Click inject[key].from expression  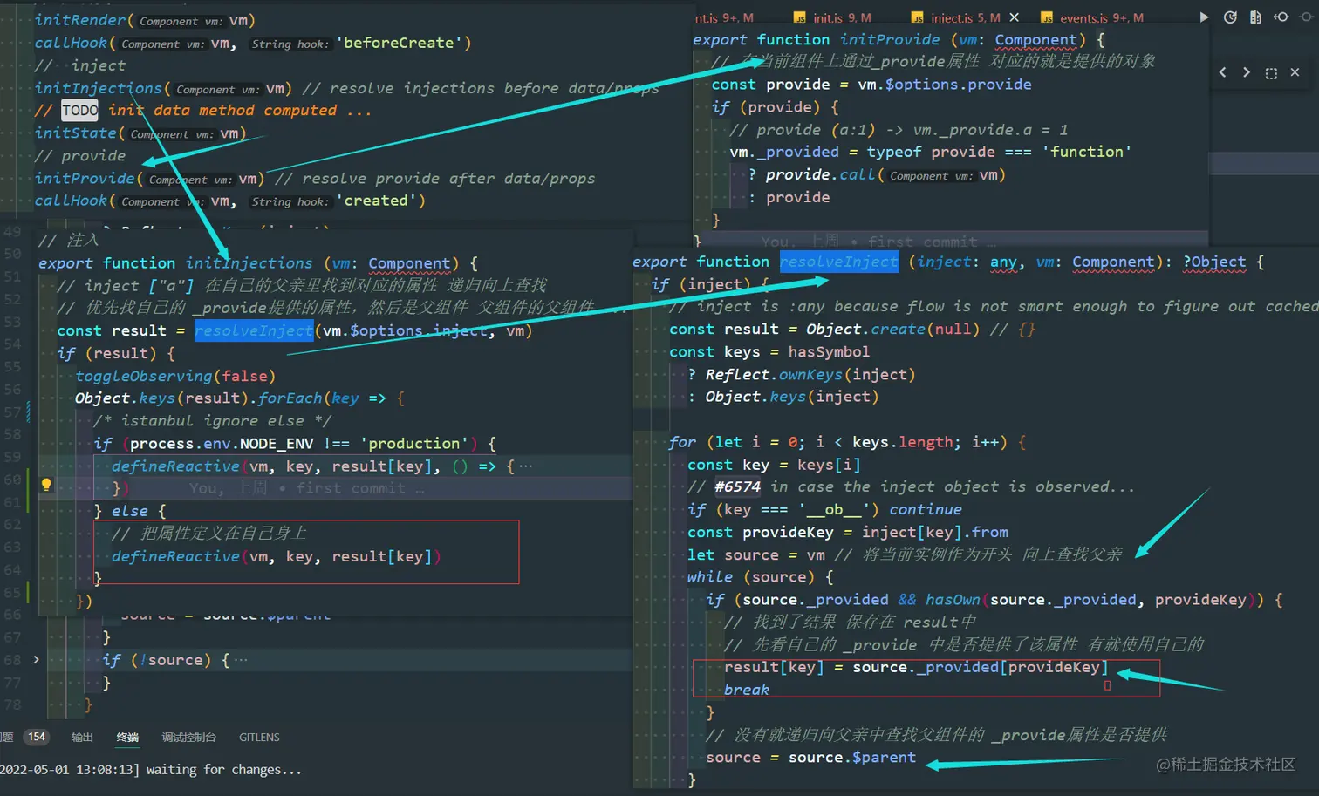[935, 532]
